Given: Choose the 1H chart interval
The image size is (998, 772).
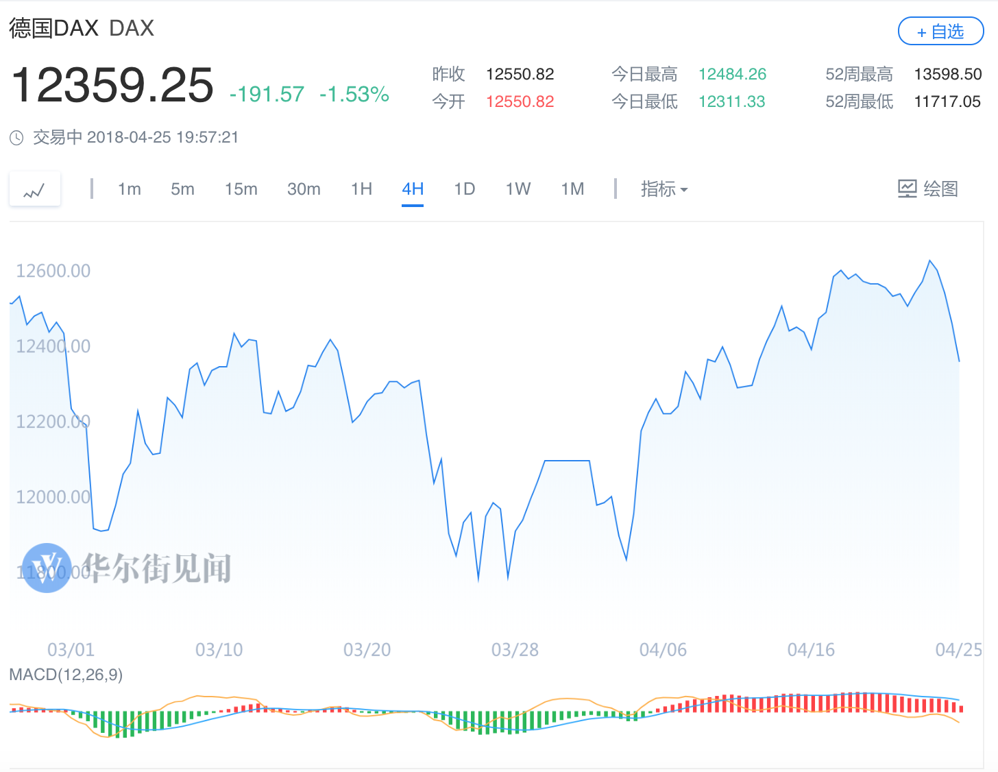Looking at the screenshot, I should click(361, 189).
